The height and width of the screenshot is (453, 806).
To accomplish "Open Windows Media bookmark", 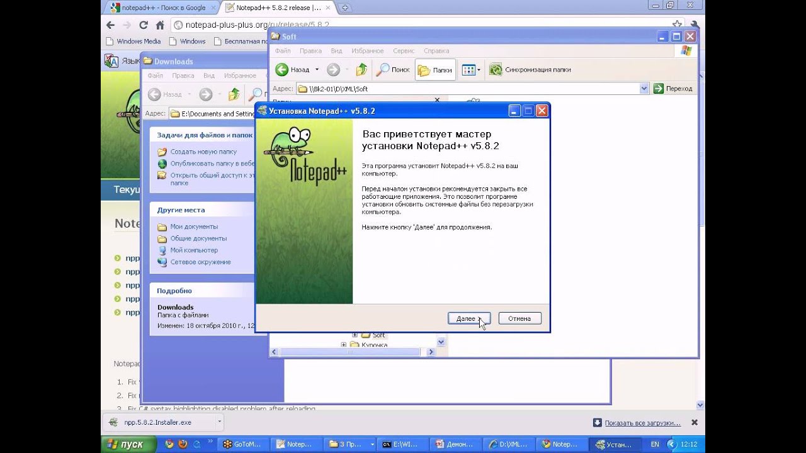I will [x=133, y=42].
